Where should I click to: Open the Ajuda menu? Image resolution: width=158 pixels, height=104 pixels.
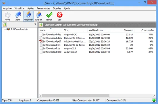tap(67, 8)
